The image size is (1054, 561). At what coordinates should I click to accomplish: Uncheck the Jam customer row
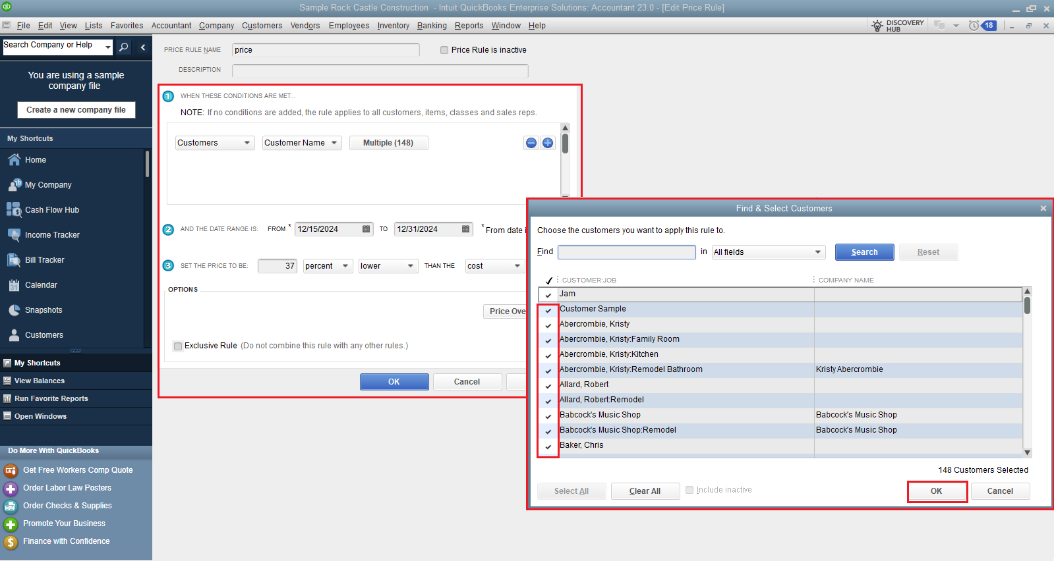(x=548, y=295)
